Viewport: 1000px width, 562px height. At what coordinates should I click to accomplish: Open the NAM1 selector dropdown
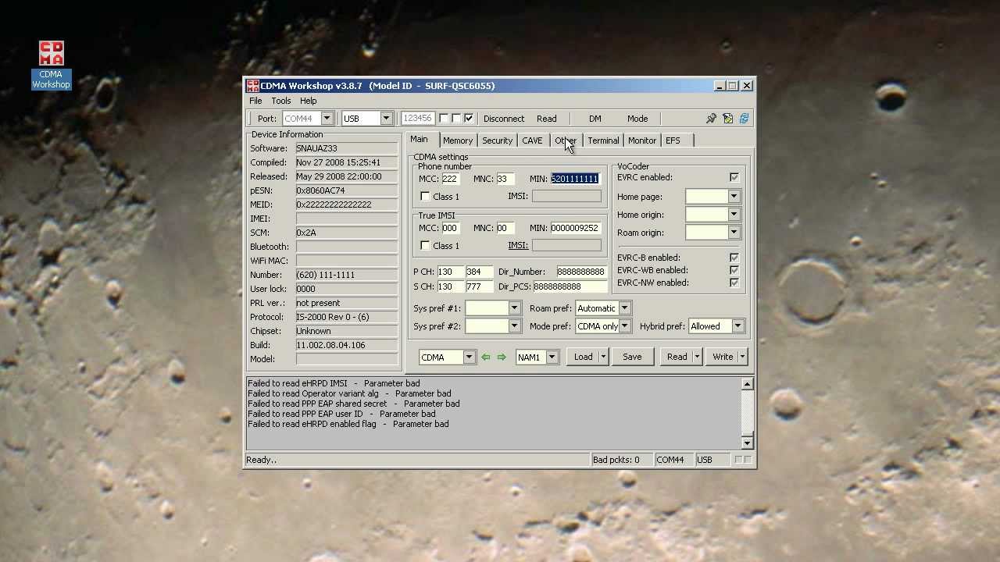coord(552,357)
